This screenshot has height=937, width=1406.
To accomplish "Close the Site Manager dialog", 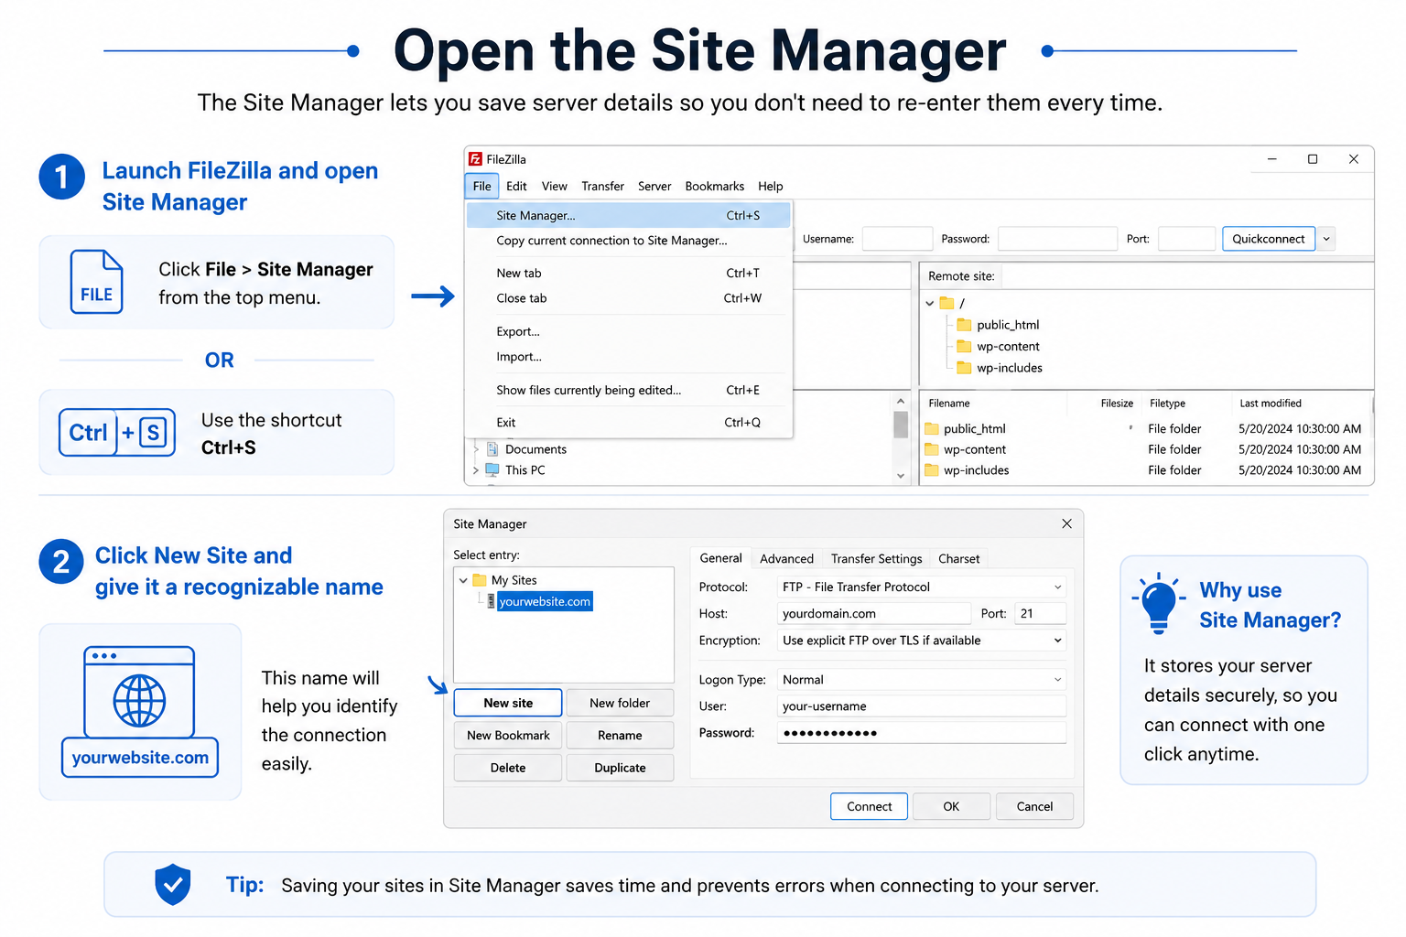I will [x=1066, y=523].
